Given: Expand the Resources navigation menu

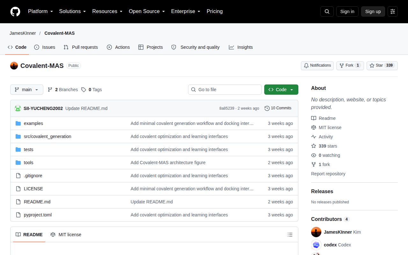Looking at the screenshot, I should [x=107, y=11].
